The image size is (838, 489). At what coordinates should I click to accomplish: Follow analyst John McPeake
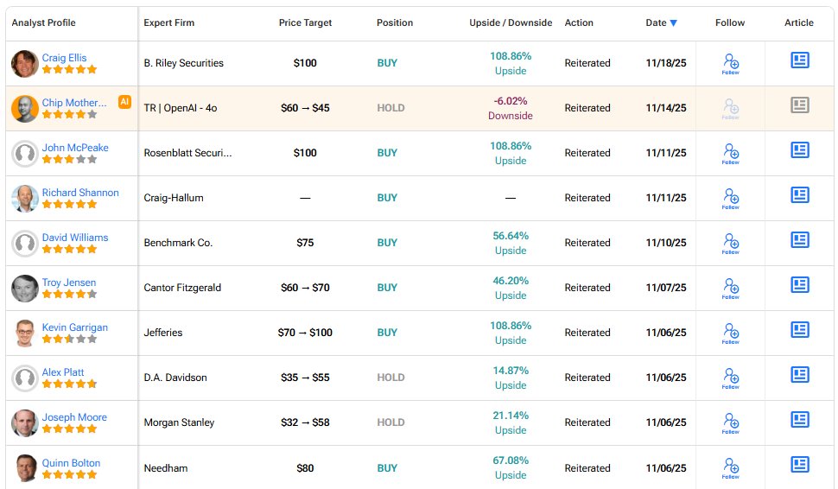point(731,154)
